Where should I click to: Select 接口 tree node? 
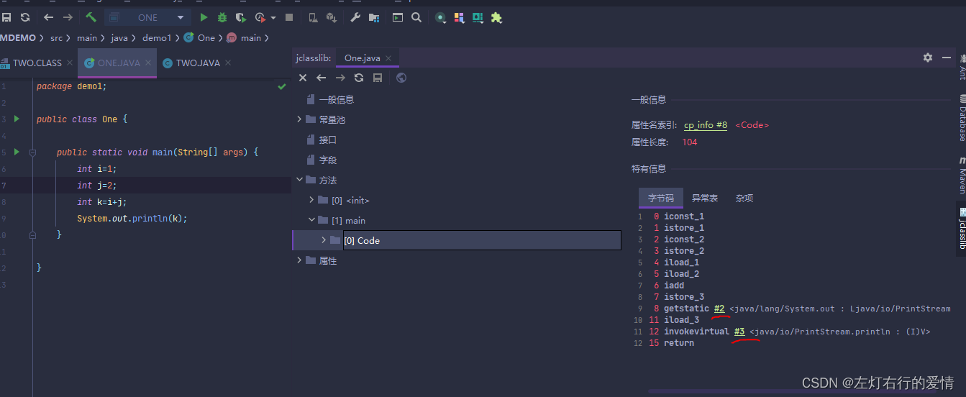[x=328, y=140]
